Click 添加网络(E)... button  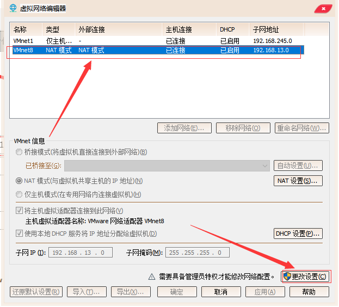[184, 128]
